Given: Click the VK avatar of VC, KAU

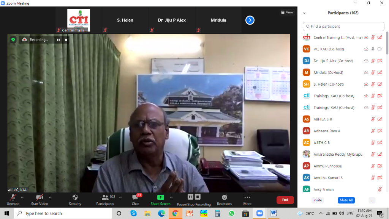Looking at the screenshot, I should (307, 49).
